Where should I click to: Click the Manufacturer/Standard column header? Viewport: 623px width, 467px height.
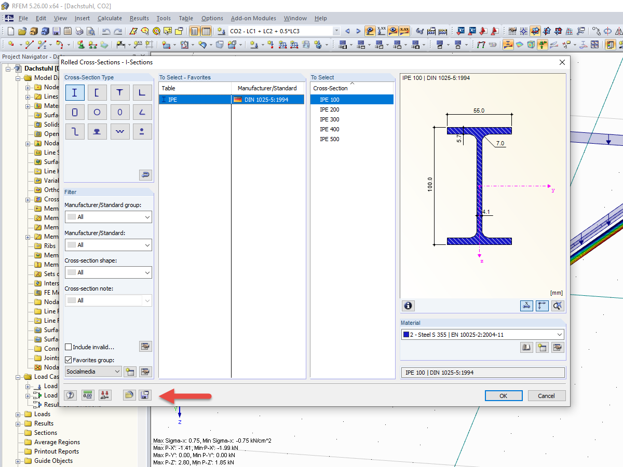pos(268,88)
